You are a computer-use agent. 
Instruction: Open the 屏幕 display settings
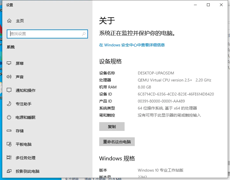click(x=20, y=63)
